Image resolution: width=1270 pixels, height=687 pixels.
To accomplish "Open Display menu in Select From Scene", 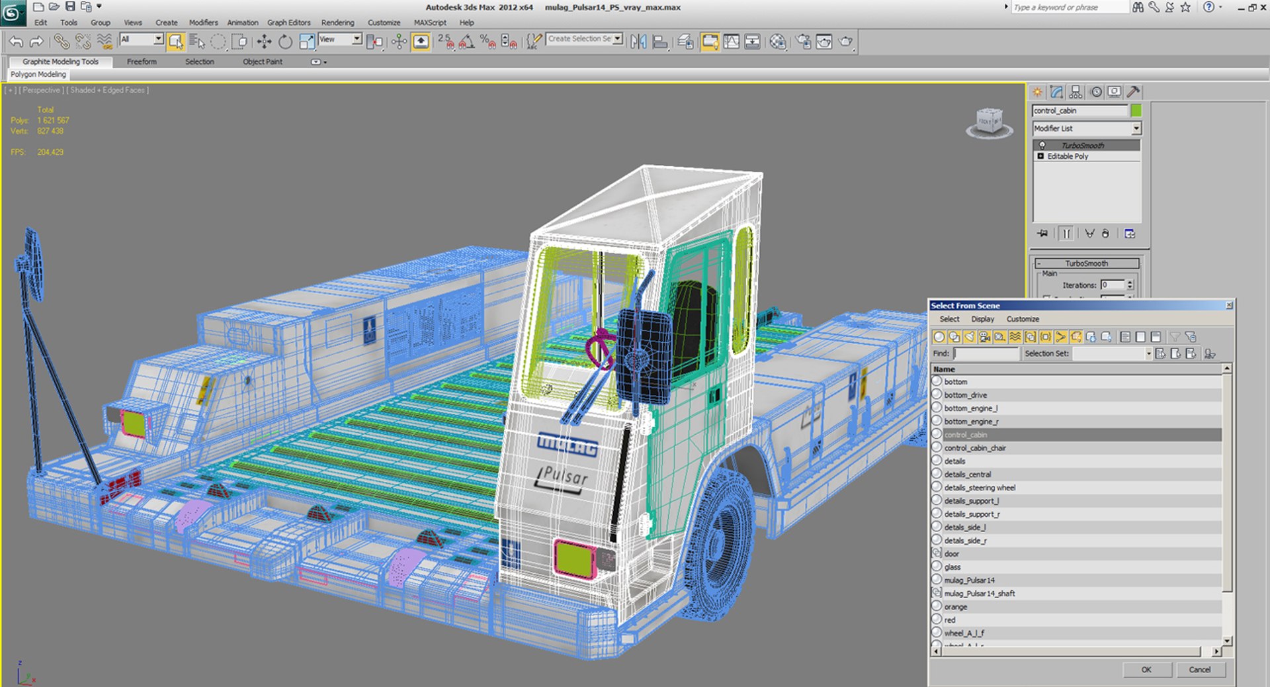I will [982, 319].
